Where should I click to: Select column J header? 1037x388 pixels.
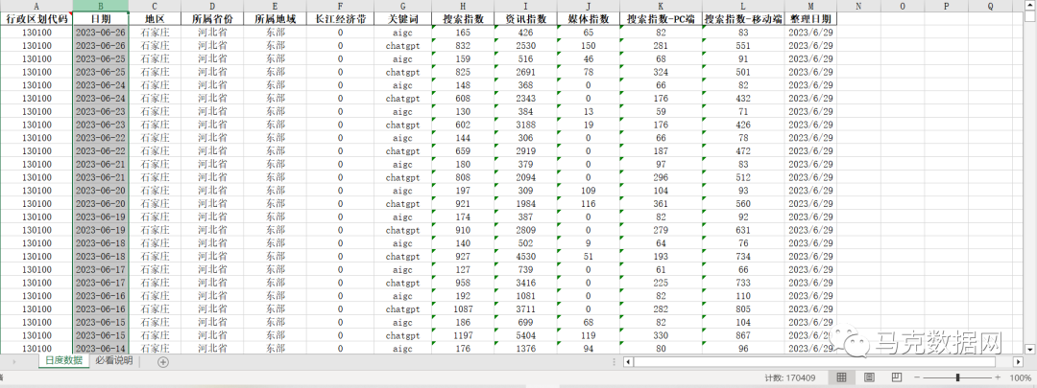point(588,6)
